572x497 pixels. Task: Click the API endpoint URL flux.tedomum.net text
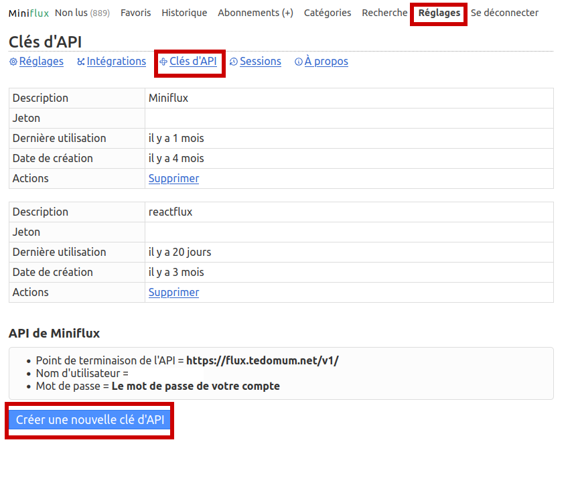[262, 360]
